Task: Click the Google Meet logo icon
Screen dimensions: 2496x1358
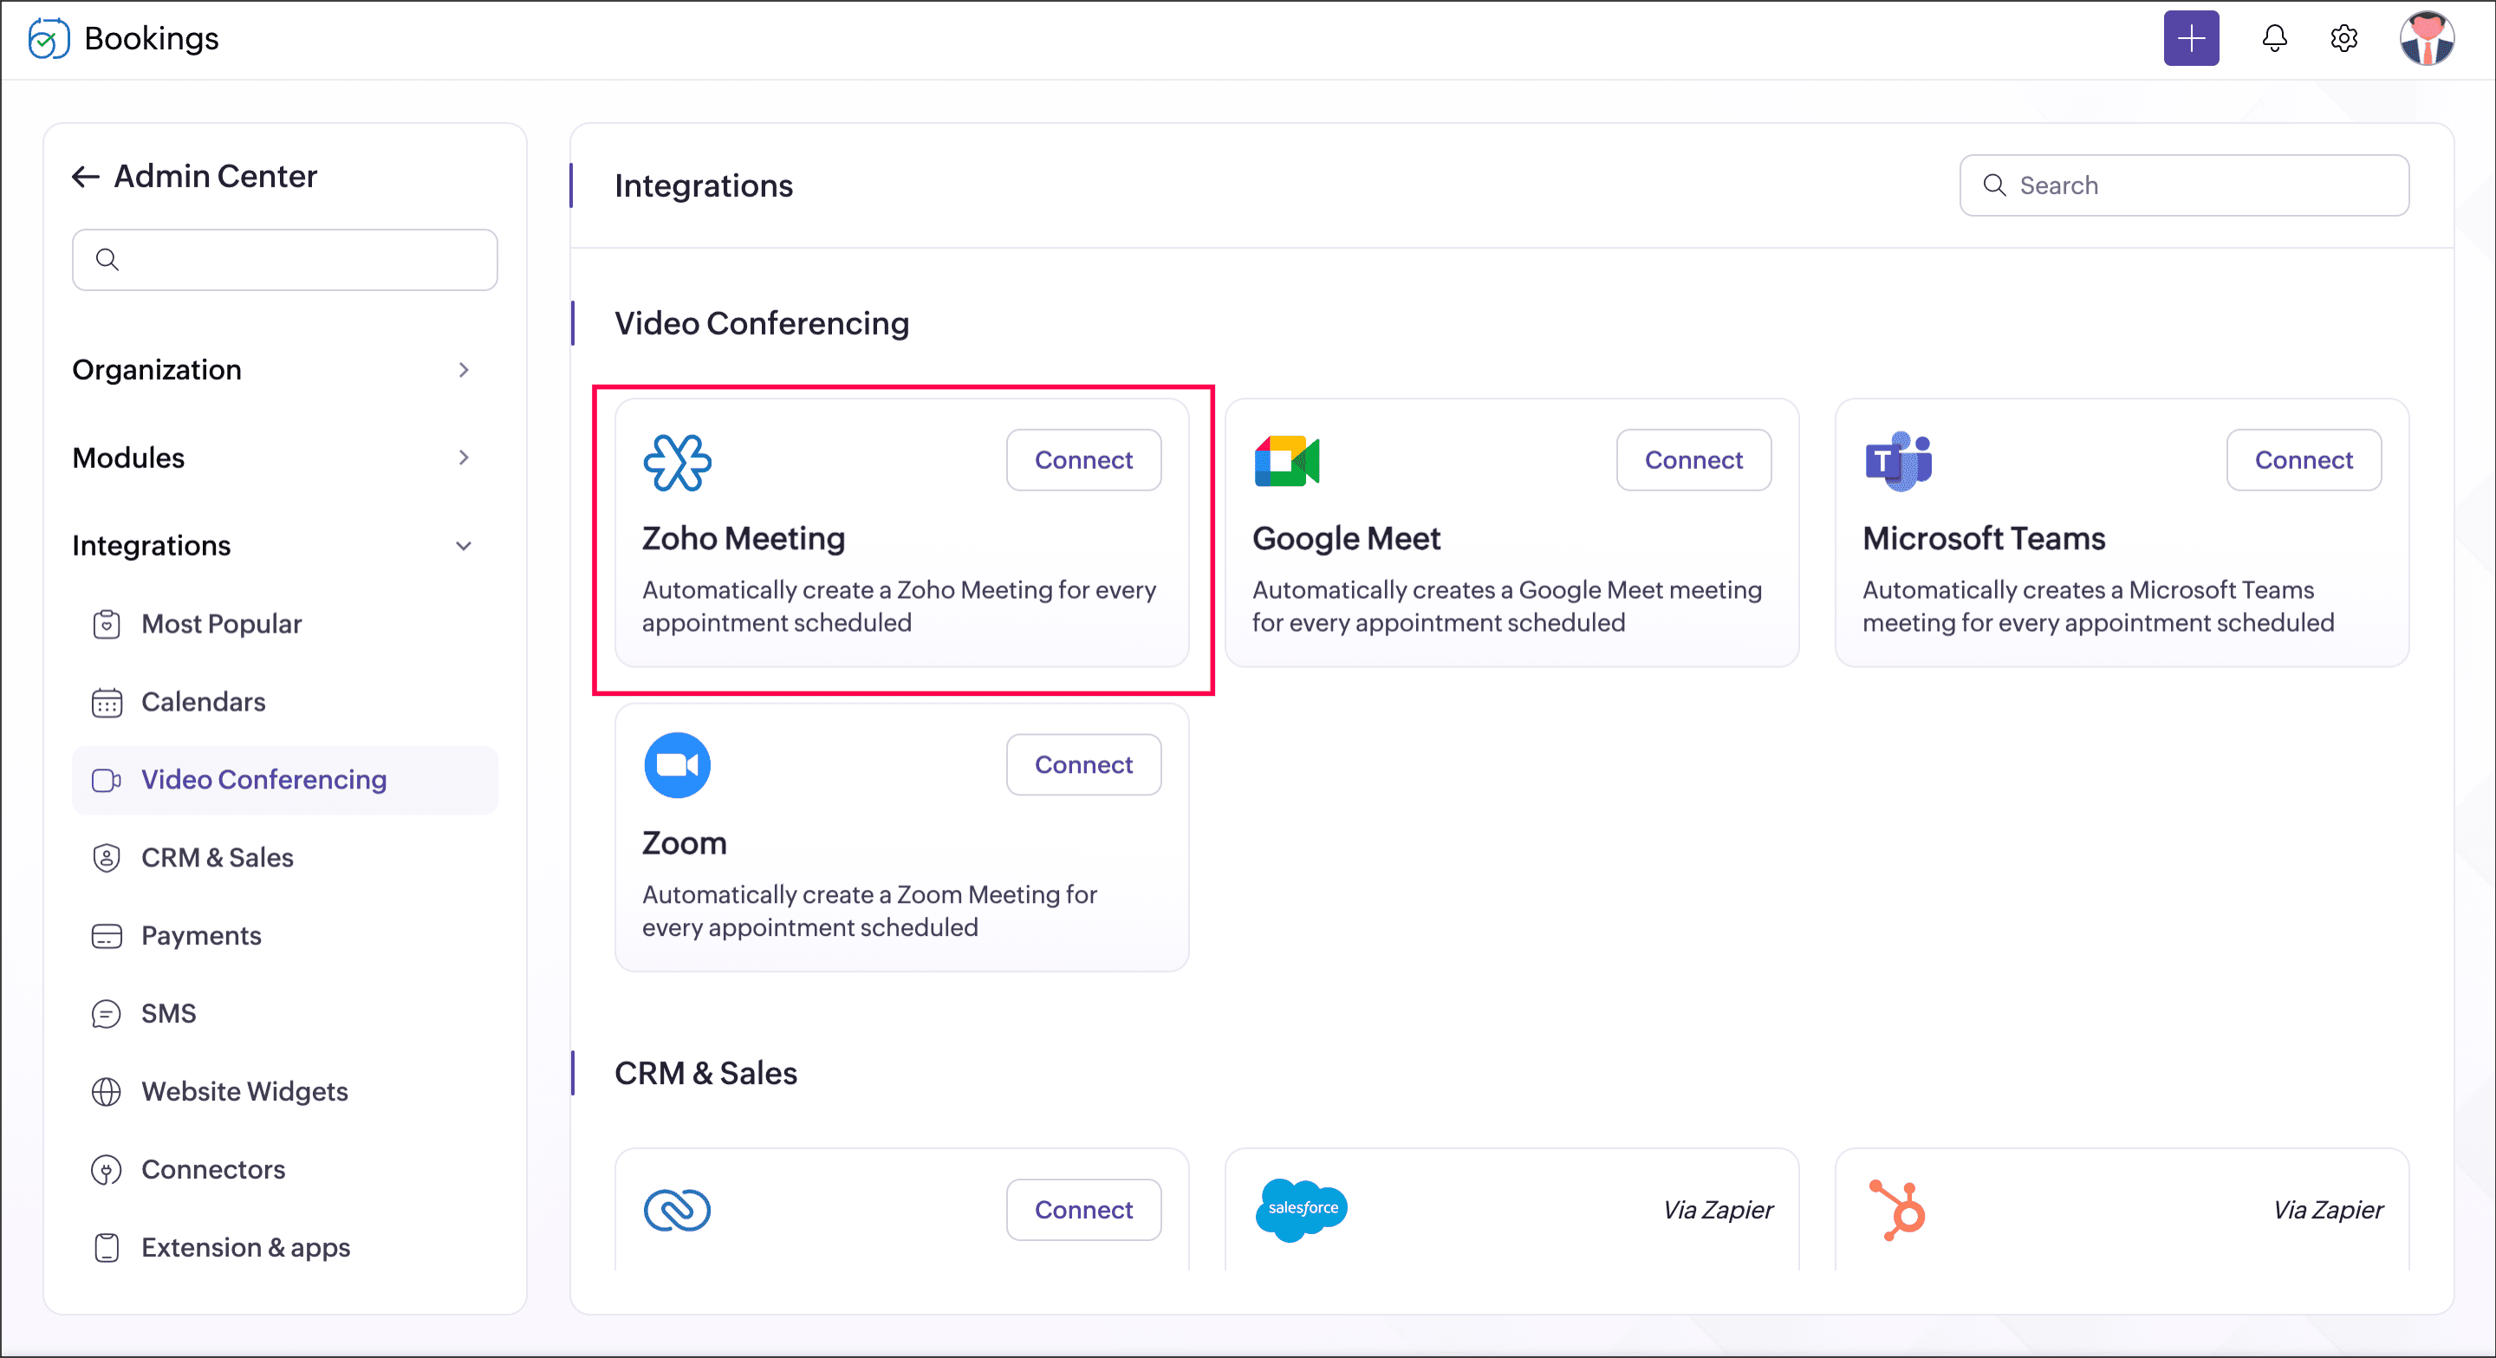Action: 1287,461
